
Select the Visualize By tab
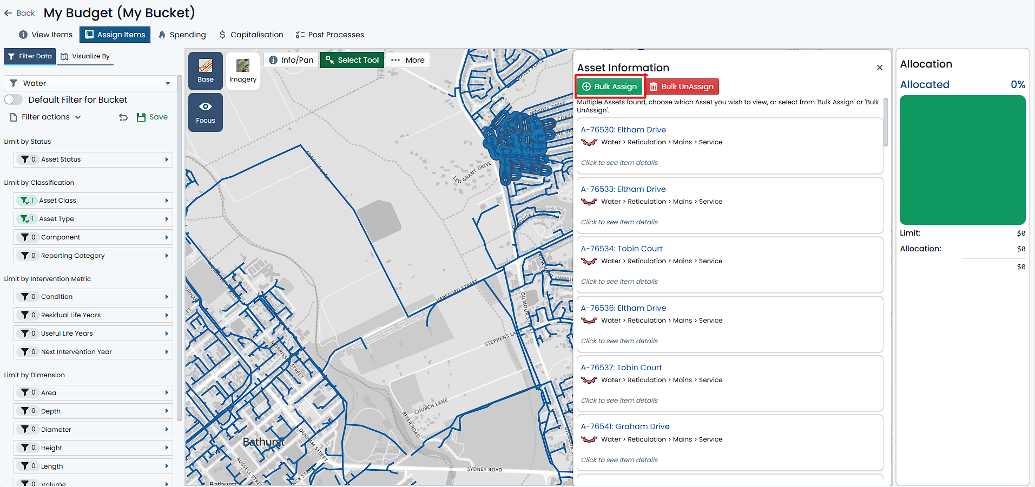(85, 56)
